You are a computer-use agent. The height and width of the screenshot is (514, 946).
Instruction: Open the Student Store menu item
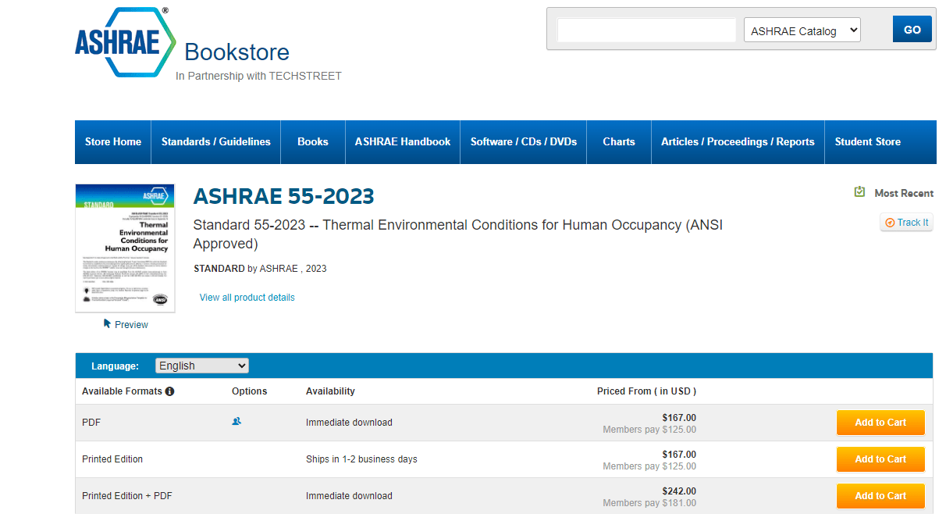coord(868,141)
